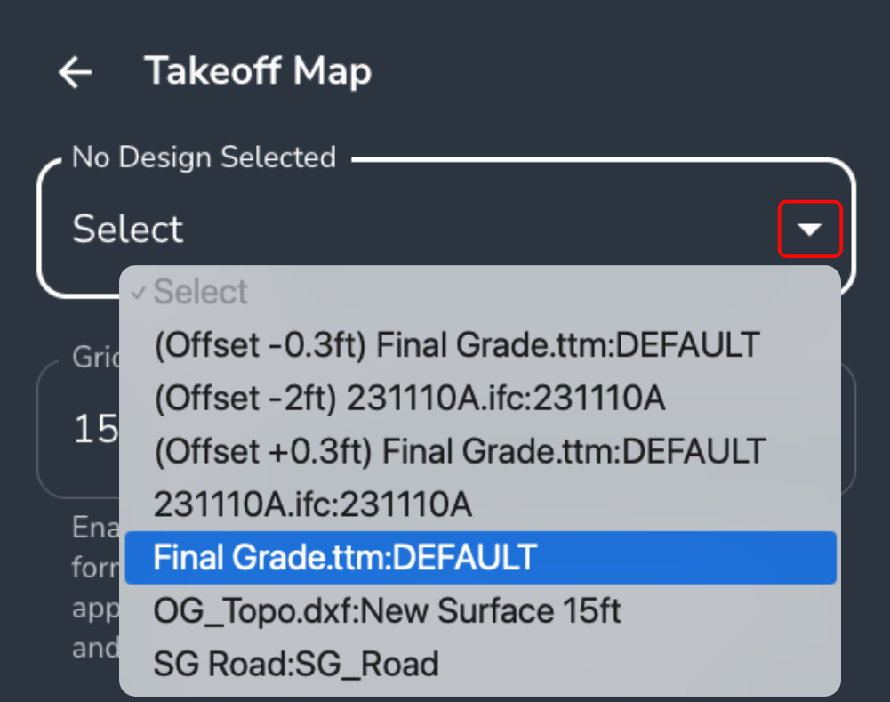Click the No Design Selected label
The height and width of the screenshot is (702, 890).
(203, 157)
